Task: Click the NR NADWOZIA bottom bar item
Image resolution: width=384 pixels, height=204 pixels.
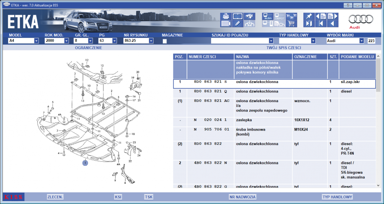Action: [243, 197]
